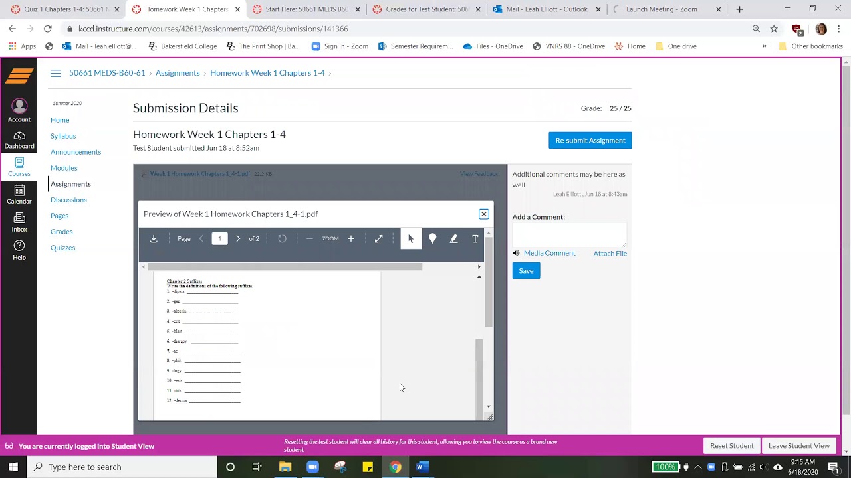Click Windows Start button

click(x=13, y=467)
